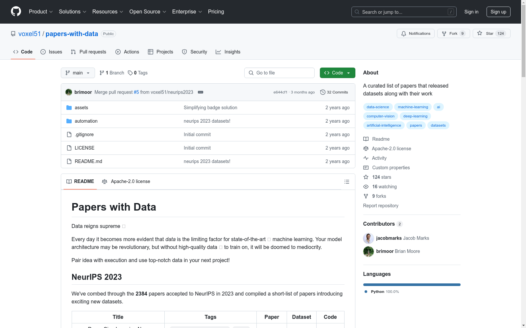Expand the Solutions menu
526x328 pixels.
73,12
